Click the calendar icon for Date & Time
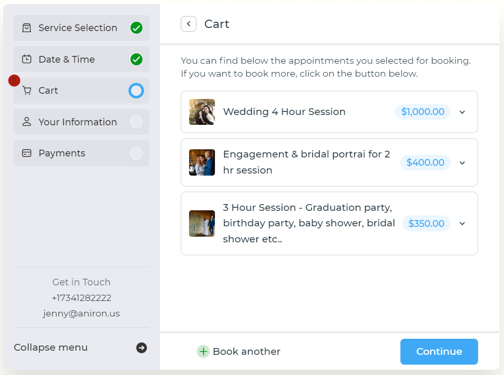 (26, 60)
